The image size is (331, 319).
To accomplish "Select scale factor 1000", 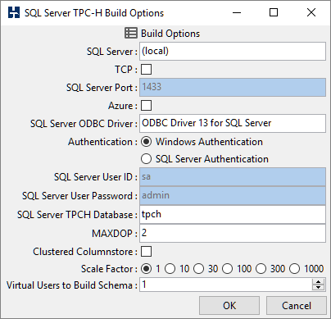I will pyautogui.click(x=294, y=269).
